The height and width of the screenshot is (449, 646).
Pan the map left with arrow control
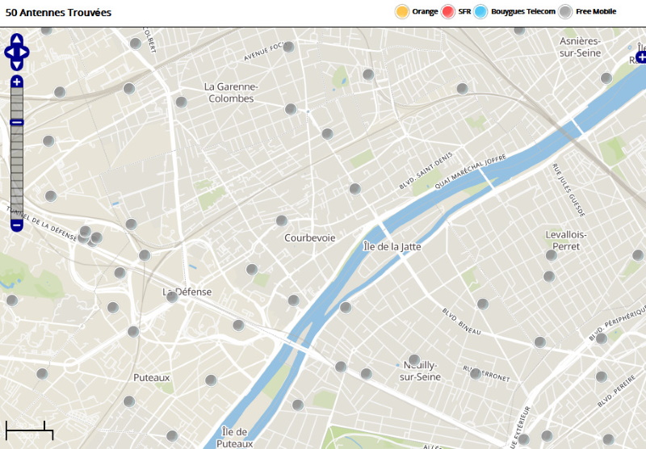(x=9, y=52)
